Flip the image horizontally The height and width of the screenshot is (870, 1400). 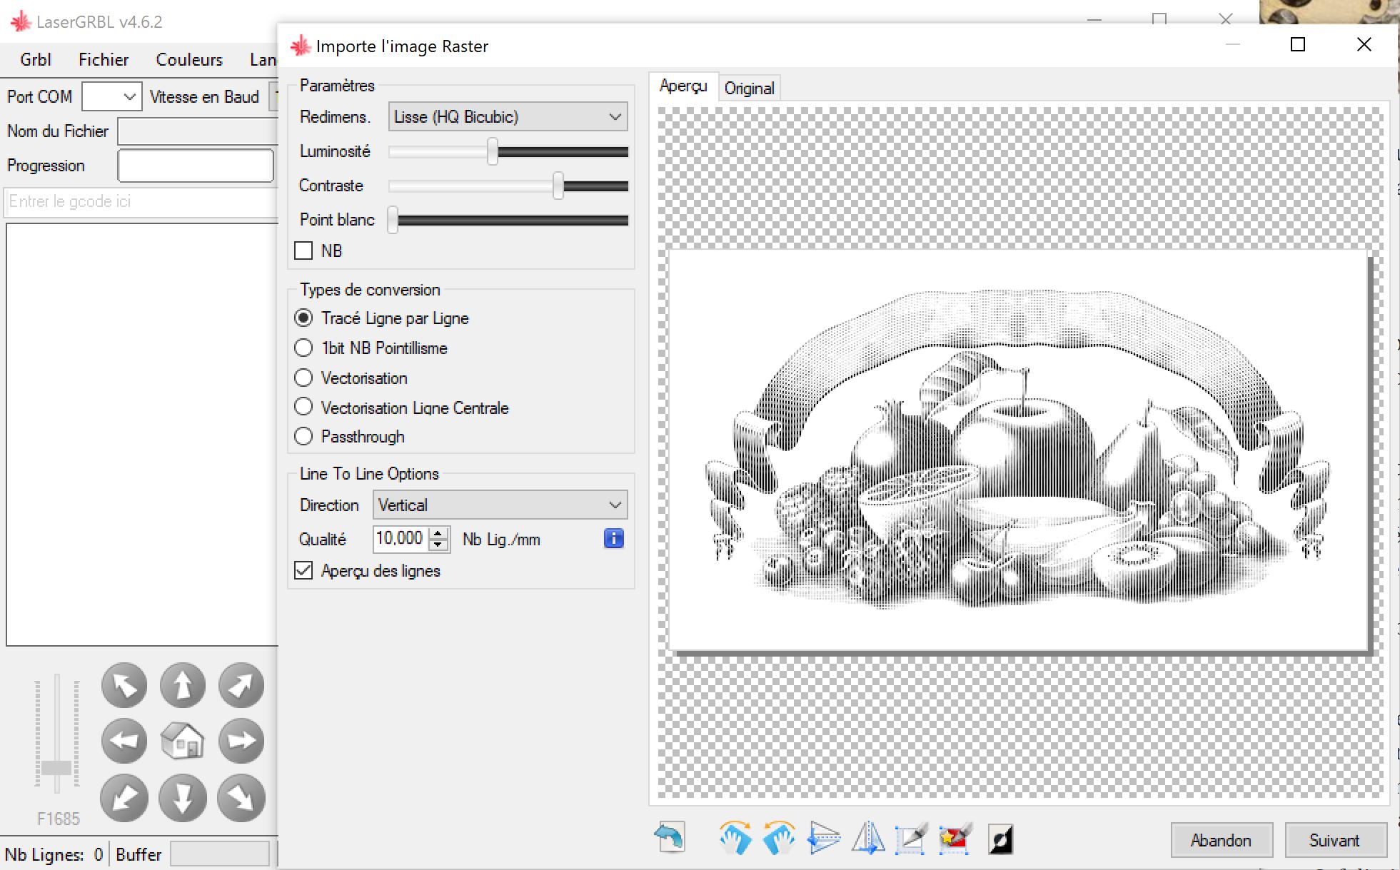coord(868,838)
